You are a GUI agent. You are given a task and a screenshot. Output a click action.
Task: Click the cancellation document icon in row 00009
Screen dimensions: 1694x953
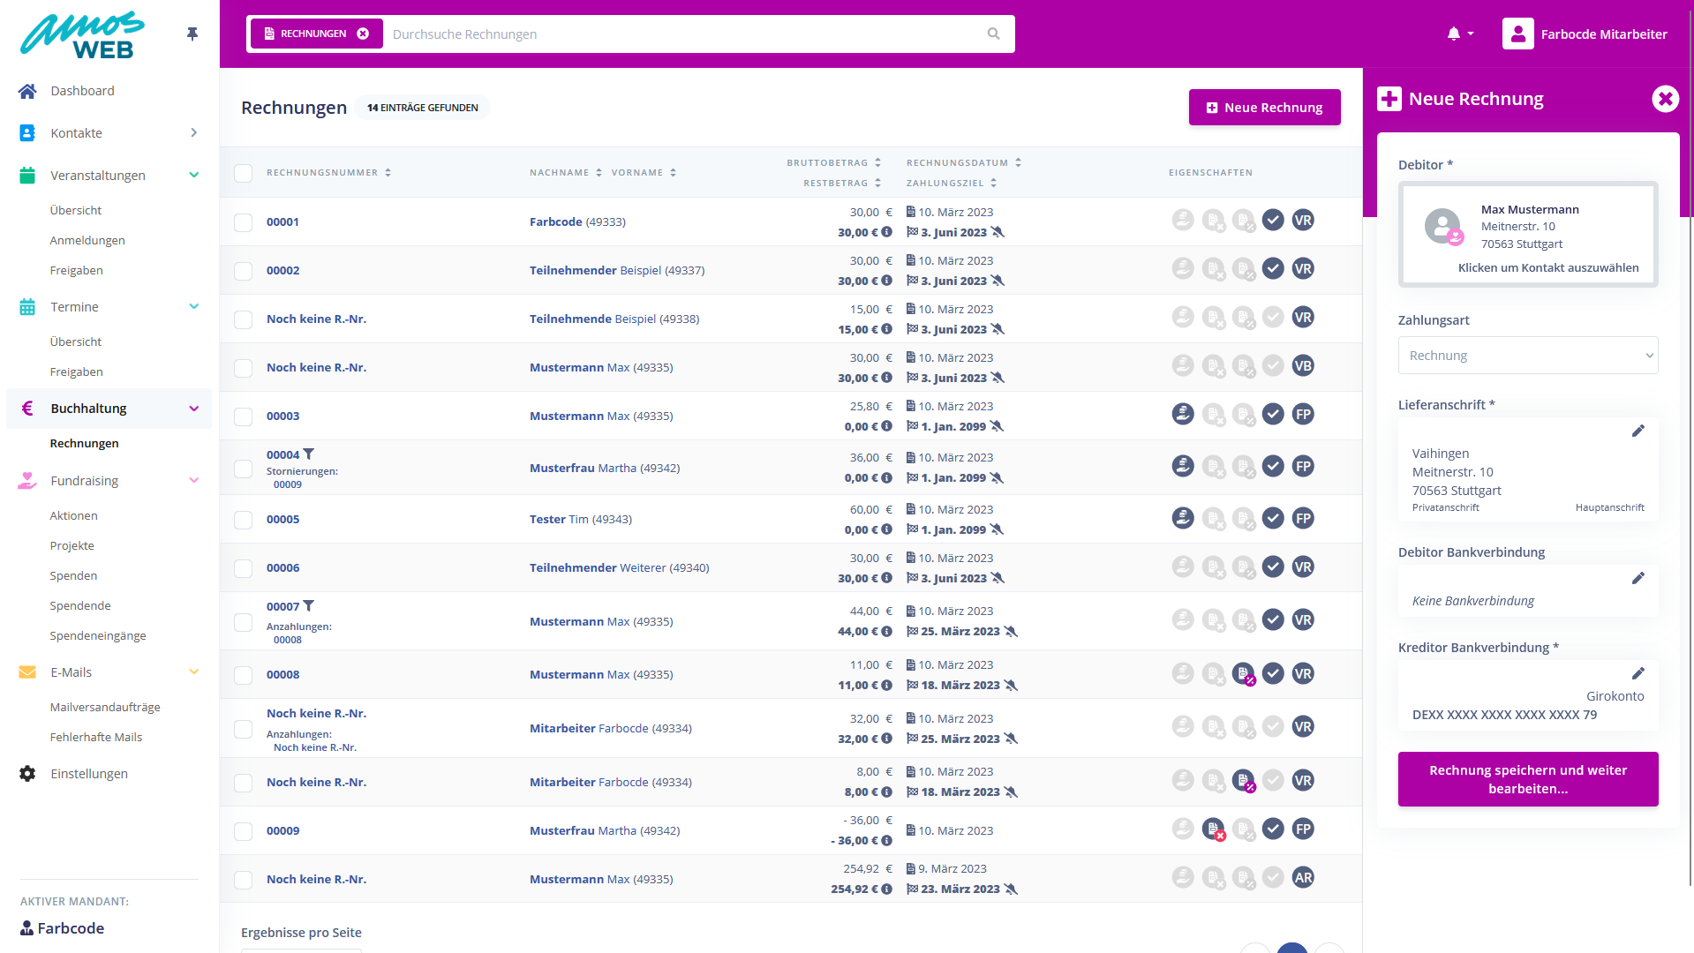[1214, 829]
